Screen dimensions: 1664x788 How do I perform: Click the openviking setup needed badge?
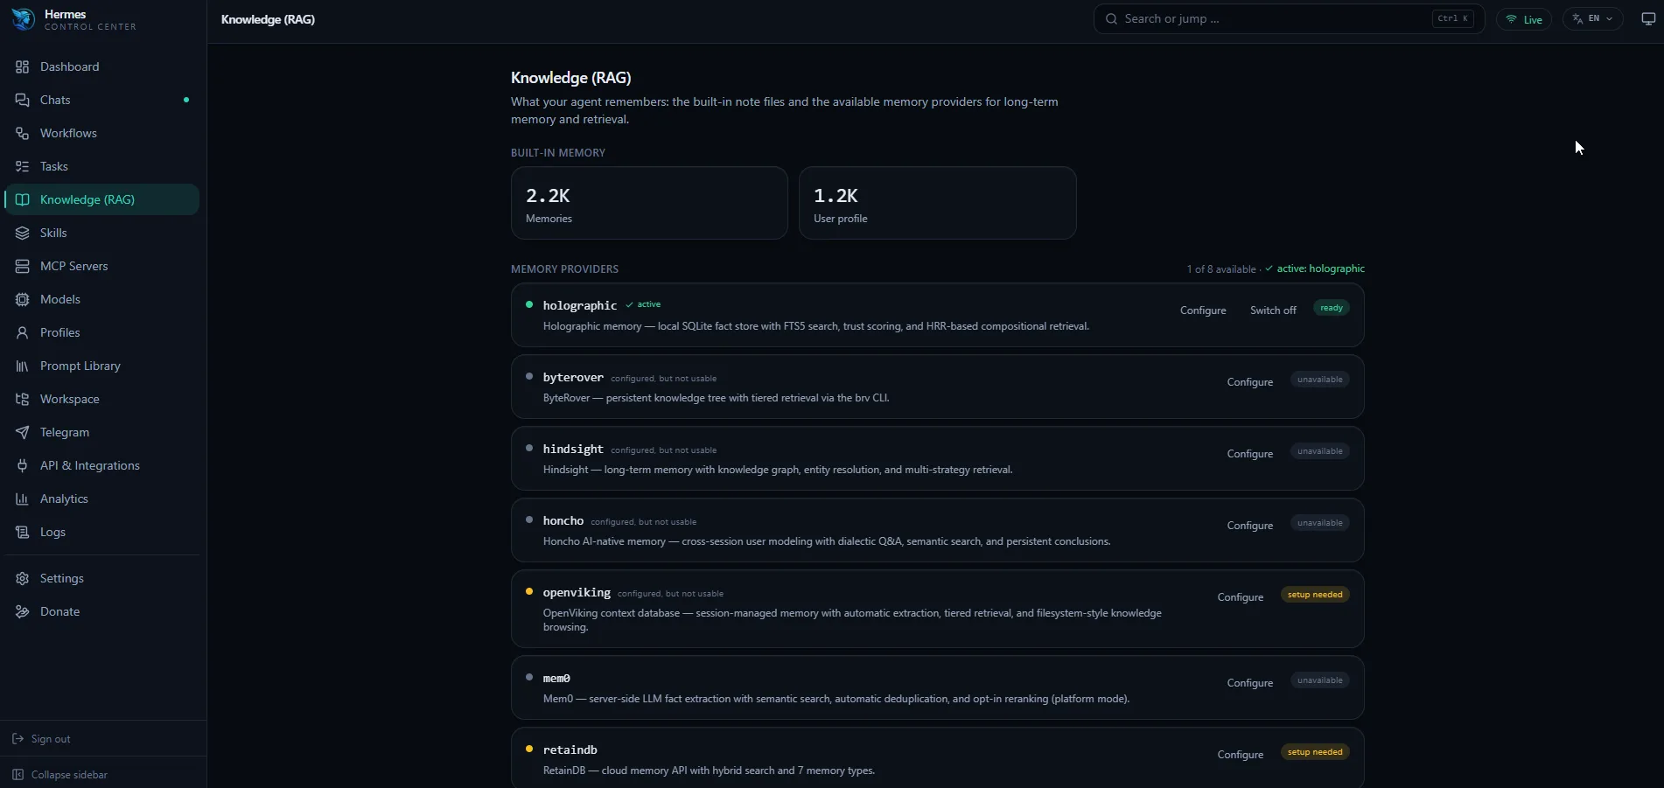[1315, 595]
